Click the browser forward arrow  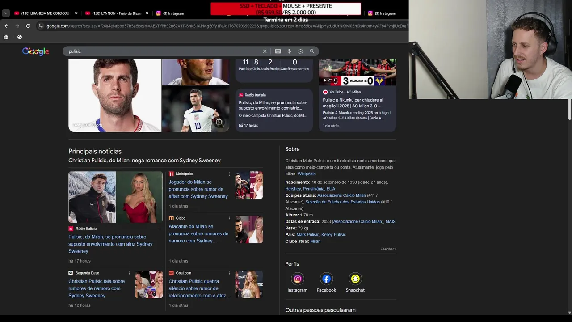click(x=17, y=26)
